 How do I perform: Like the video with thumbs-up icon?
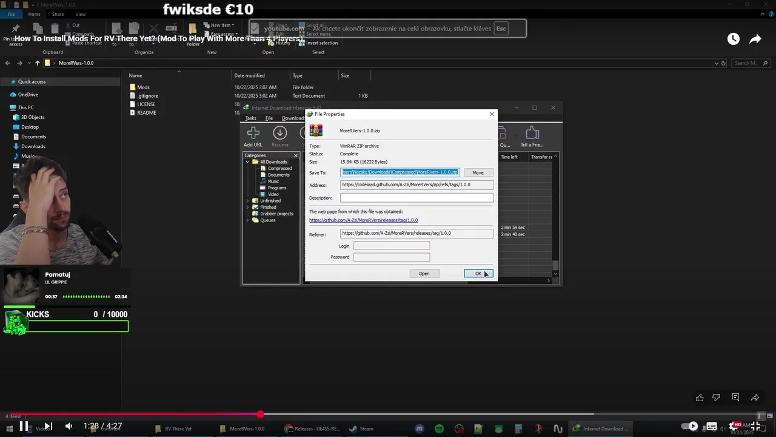(700, 398)
